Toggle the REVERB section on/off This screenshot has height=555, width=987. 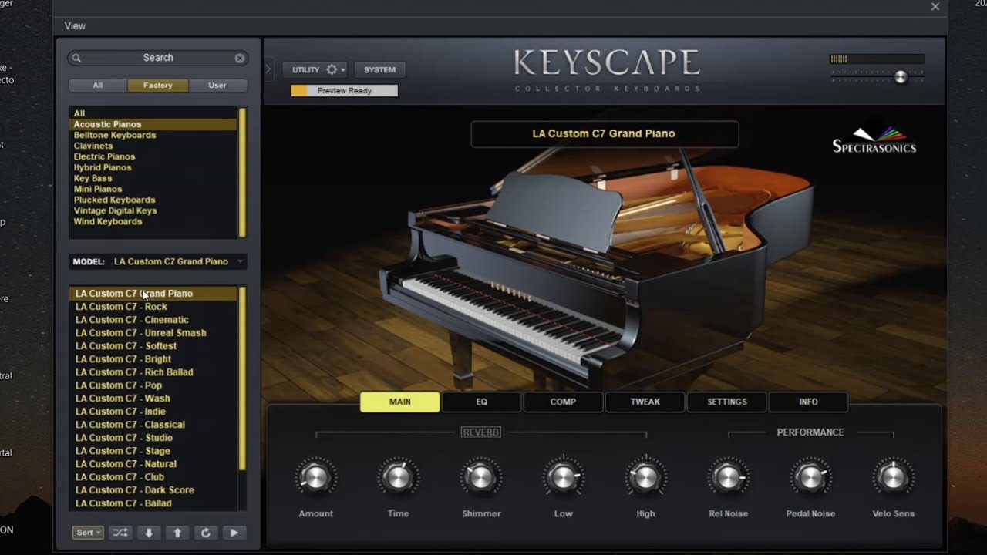481,432
